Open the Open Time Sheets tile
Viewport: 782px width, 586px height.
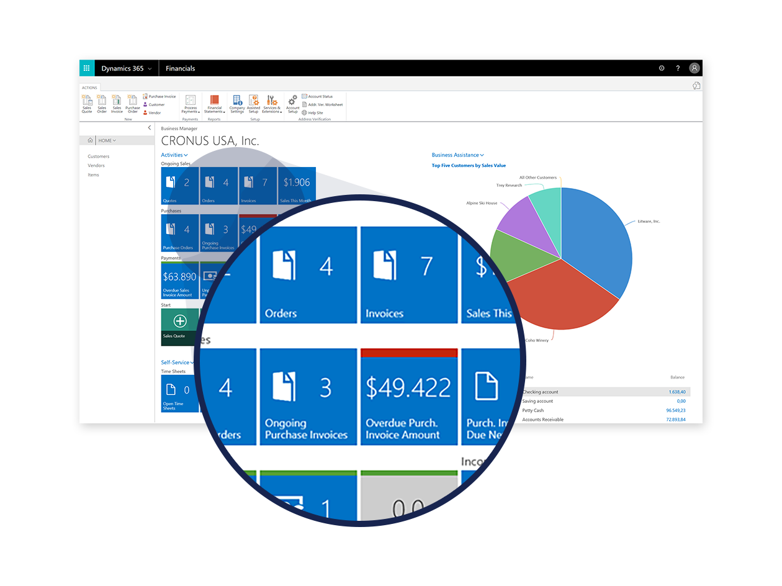point(180,394)
